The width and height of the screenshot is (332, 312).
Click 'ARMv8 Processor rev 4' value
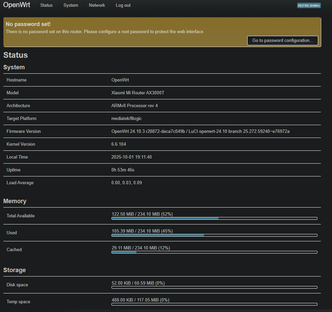tap(134, 105)
